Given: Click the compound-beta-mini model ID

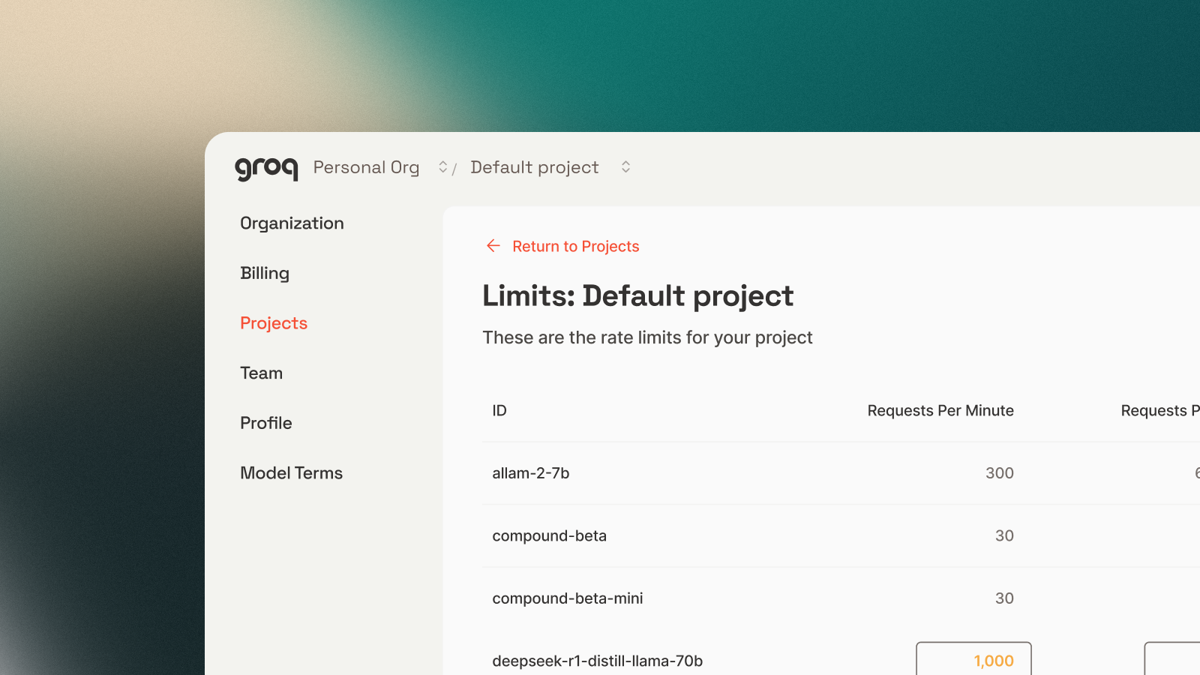Looking at the screenshot, I should tap(568, 598).
